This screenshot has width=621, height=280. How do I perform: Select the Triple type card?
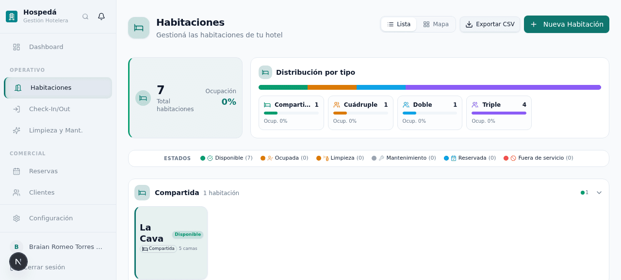click(499, 113)
